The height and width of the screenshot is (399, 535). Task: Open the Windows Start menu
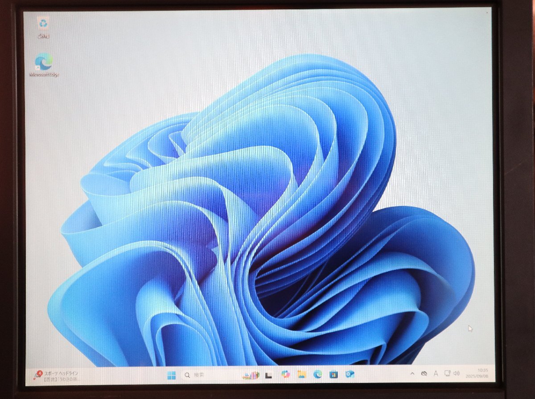coord(172,375)
